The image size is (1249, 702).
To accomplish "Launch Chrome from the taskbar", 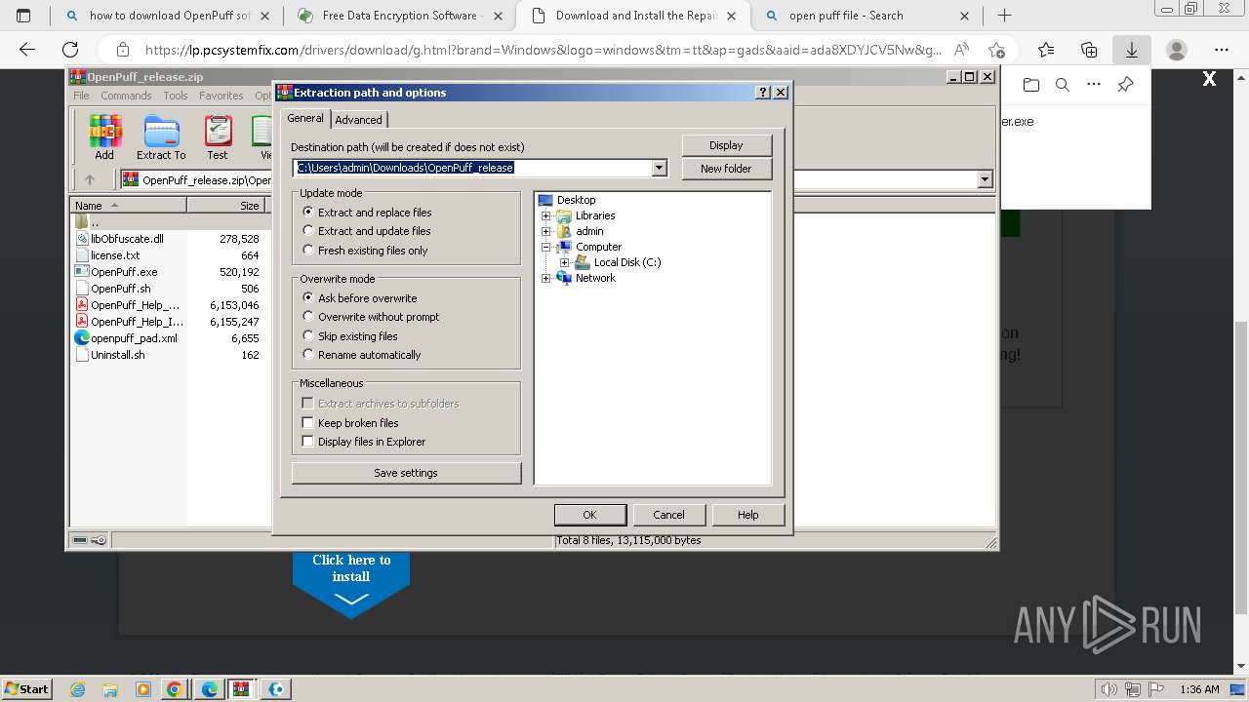I will pyautogui.click(x=175, y=689).
